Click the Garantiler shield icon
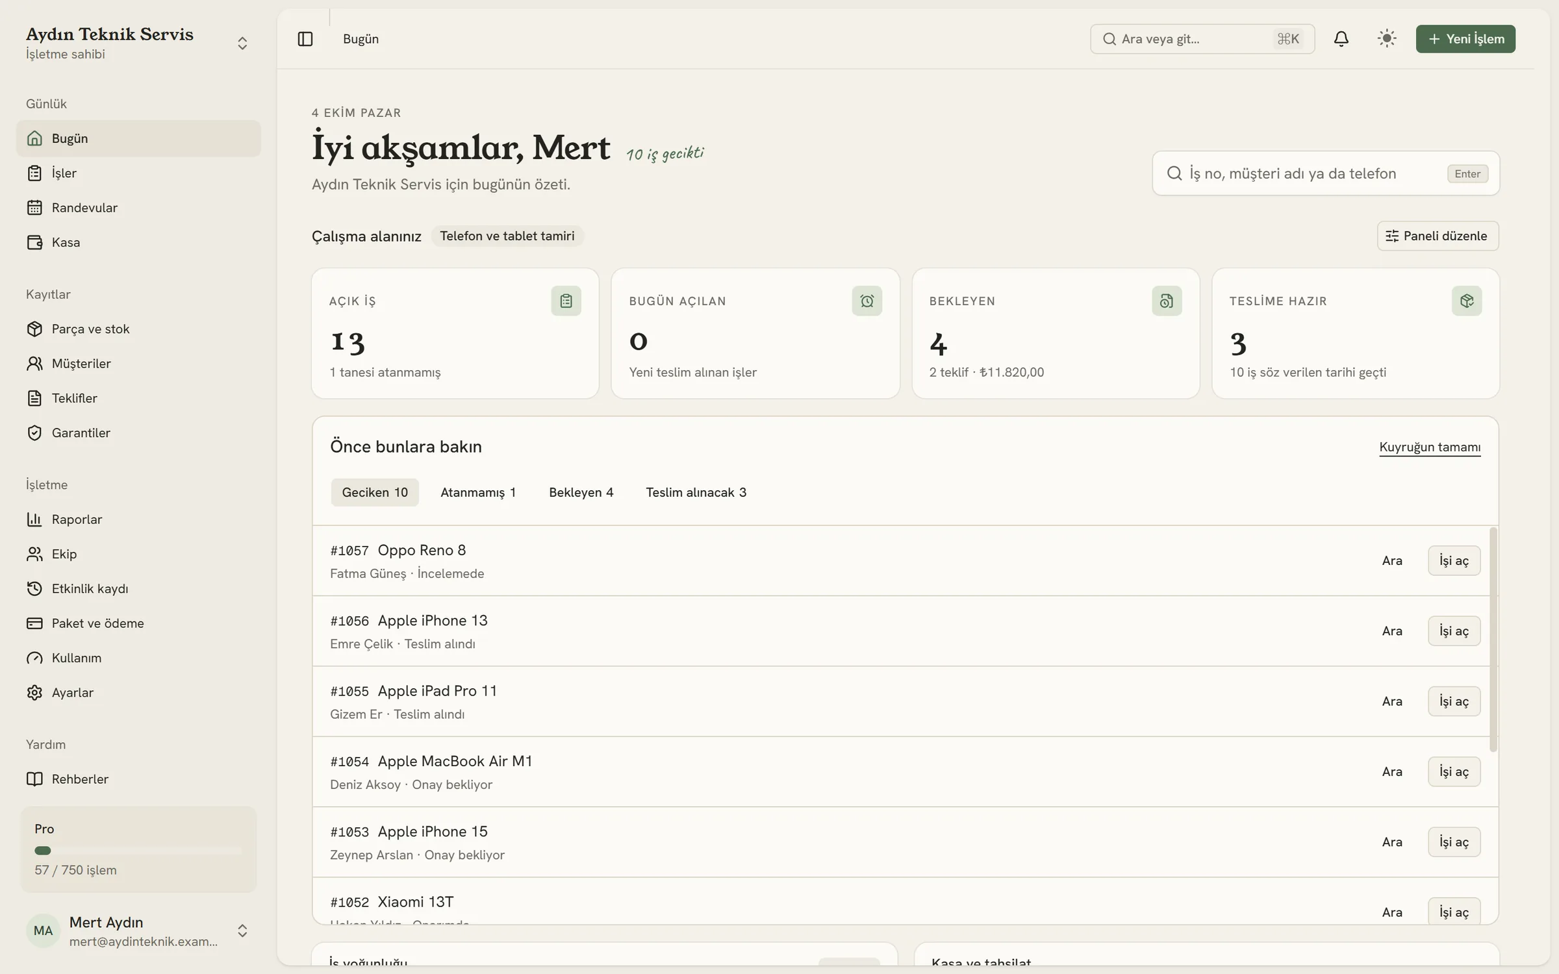Viewport: 1559px width, 974px height. tap(34, 432)
